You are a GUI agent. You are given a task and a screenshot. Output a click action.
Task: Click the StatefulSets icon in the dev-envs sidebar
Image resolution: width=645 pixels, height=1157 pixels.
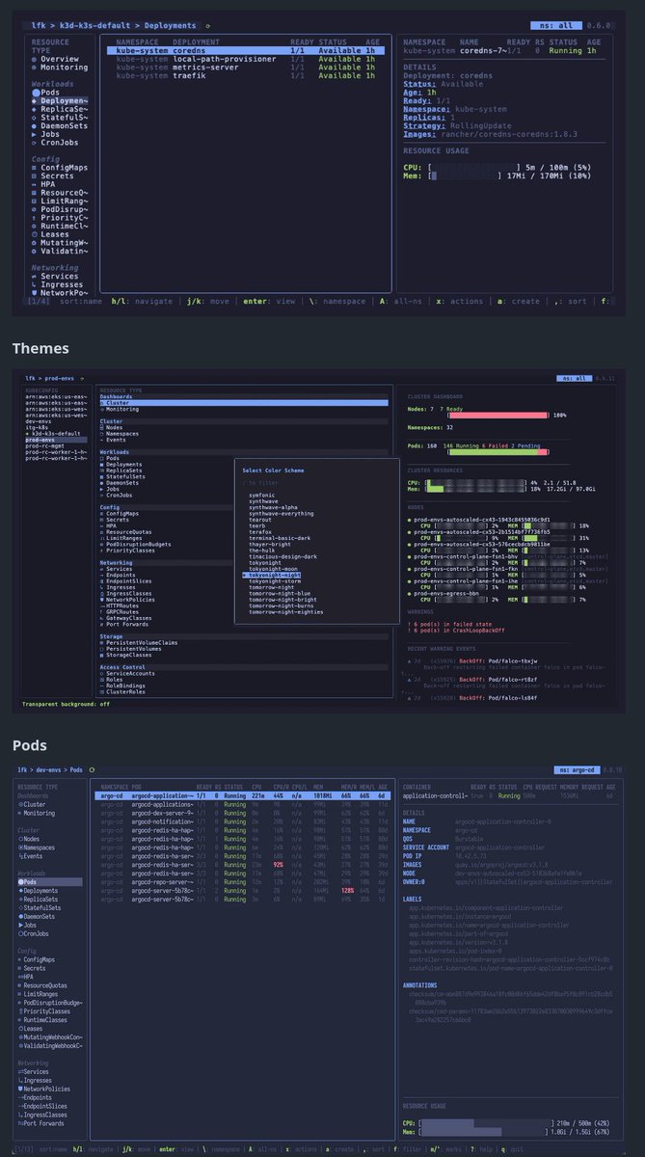click(x=19, y=908)
